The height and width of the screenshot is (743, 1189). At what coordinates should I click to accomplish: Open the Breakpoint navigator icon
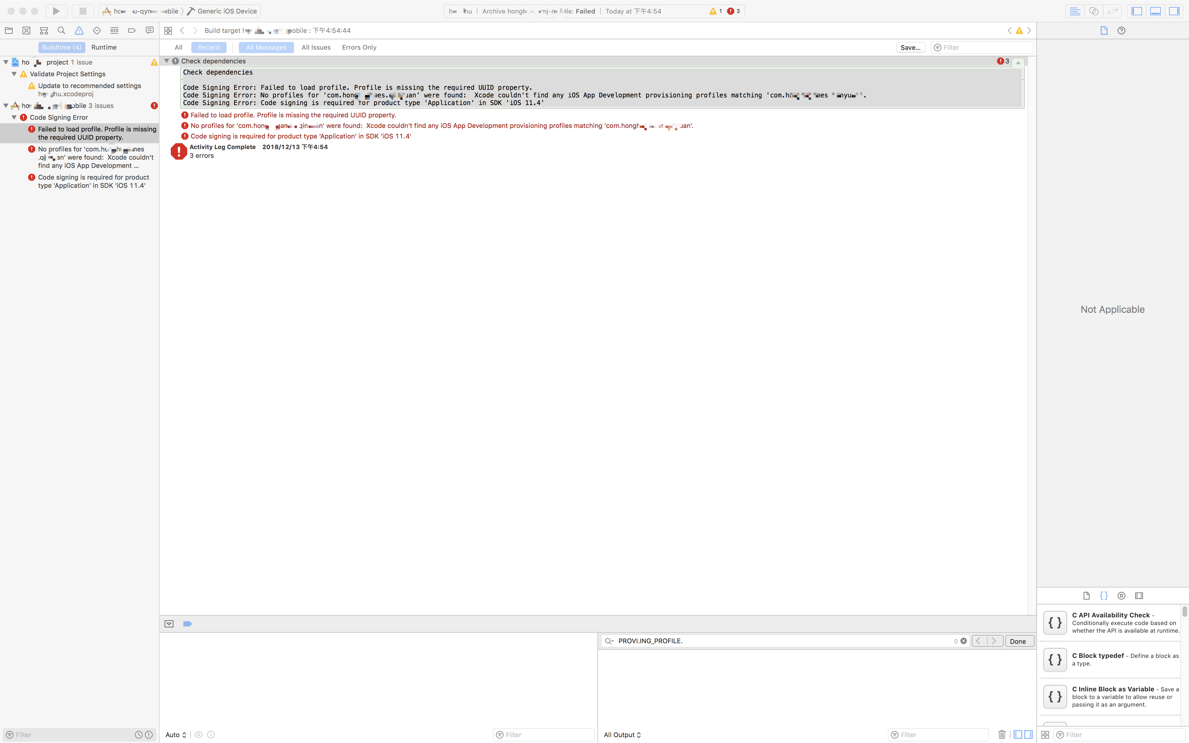coord(132,31)
